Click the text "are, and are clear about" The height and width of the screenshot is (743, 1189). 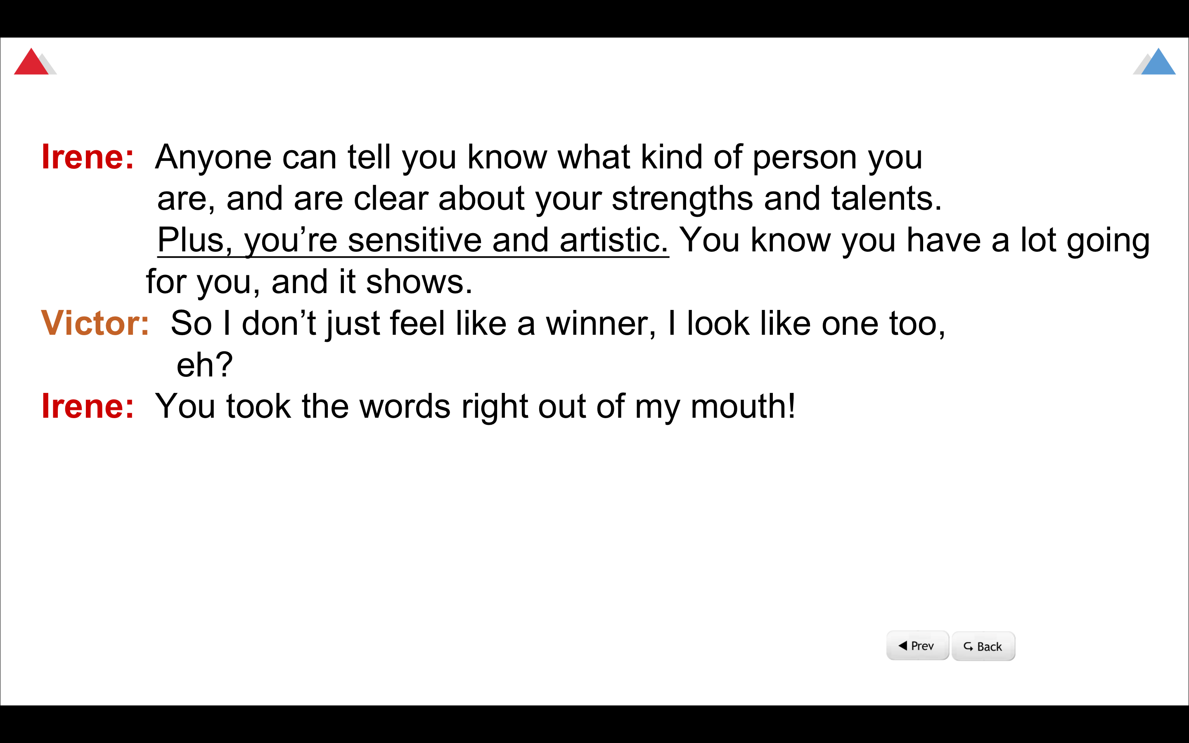pyautogui.click(x=549, y=199)
